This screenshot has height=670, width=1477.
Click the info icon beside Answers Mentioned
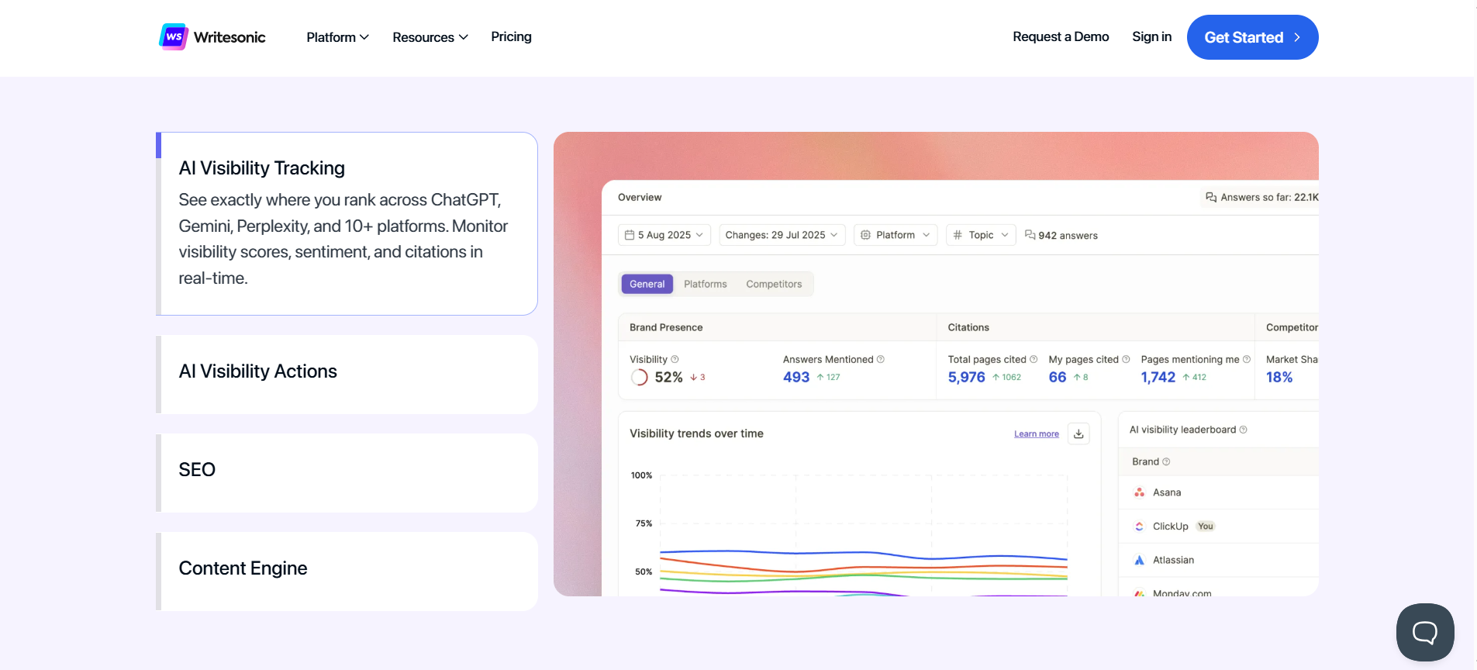click(880, 359)
